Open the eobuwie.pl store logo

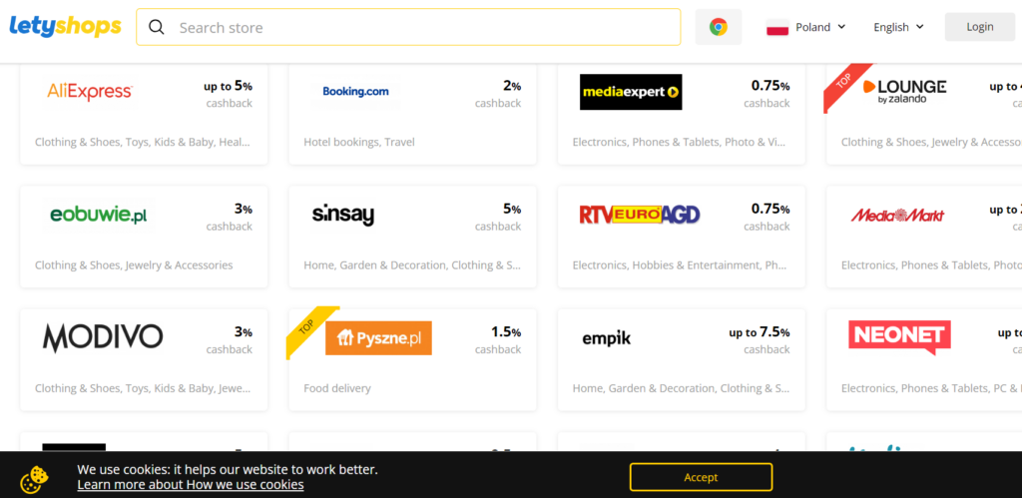point(99,215)
